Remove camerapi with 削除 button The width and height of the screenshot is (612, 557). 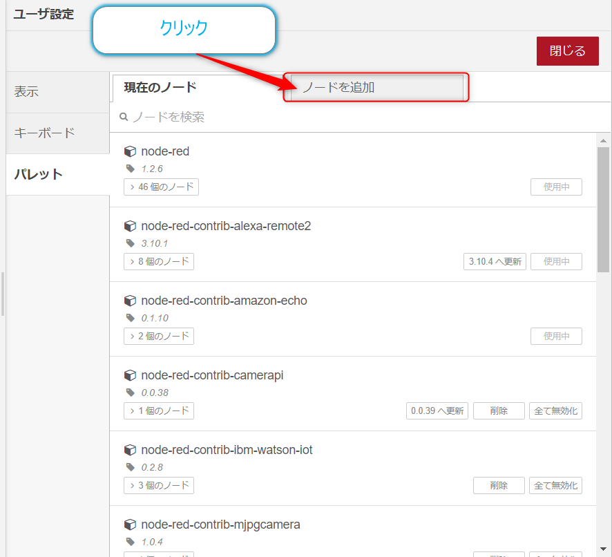[x=499, y=410]
